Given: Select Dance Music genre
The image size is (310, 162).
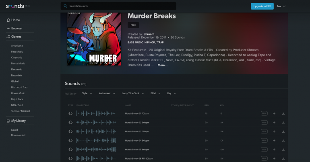Looking at the screenshot, I should point(18,64).
